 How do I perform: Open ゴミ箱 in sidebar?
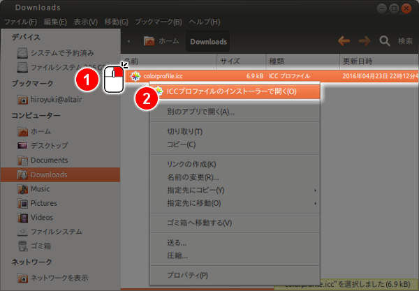coord(41,246)
